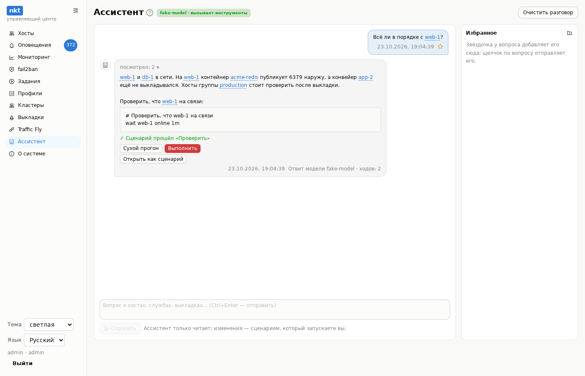The width and height of the screenshot is (585, 376).
Task: Click the folder icon in Избранное panel
Action: point(570,33)
